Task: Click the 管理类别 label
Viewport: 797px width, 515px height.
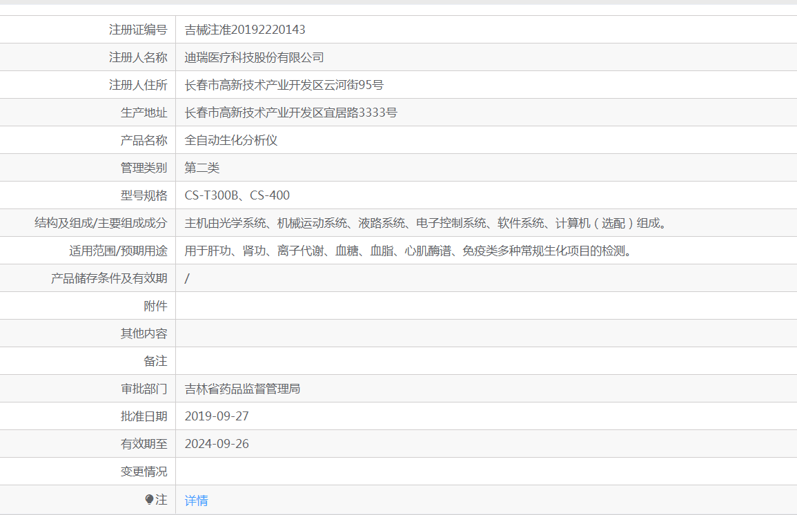Action: (144, 168)
